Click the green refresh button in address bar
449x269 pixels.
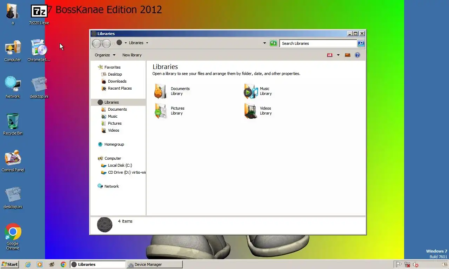tap(273, 43)
